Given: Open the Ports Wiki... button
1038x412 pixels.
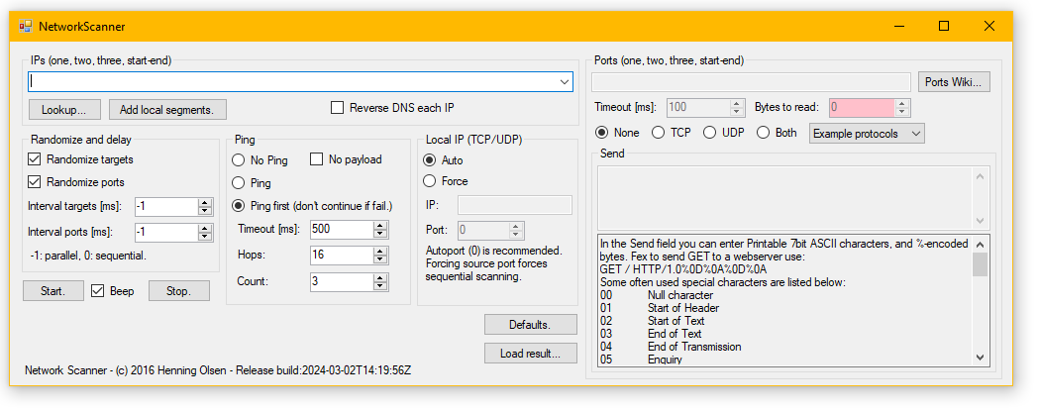Looking at the screenshot, I should tap(954, 82).
